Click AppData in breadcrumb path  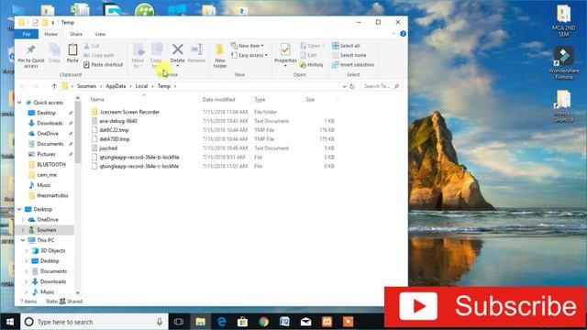(116, 86)
